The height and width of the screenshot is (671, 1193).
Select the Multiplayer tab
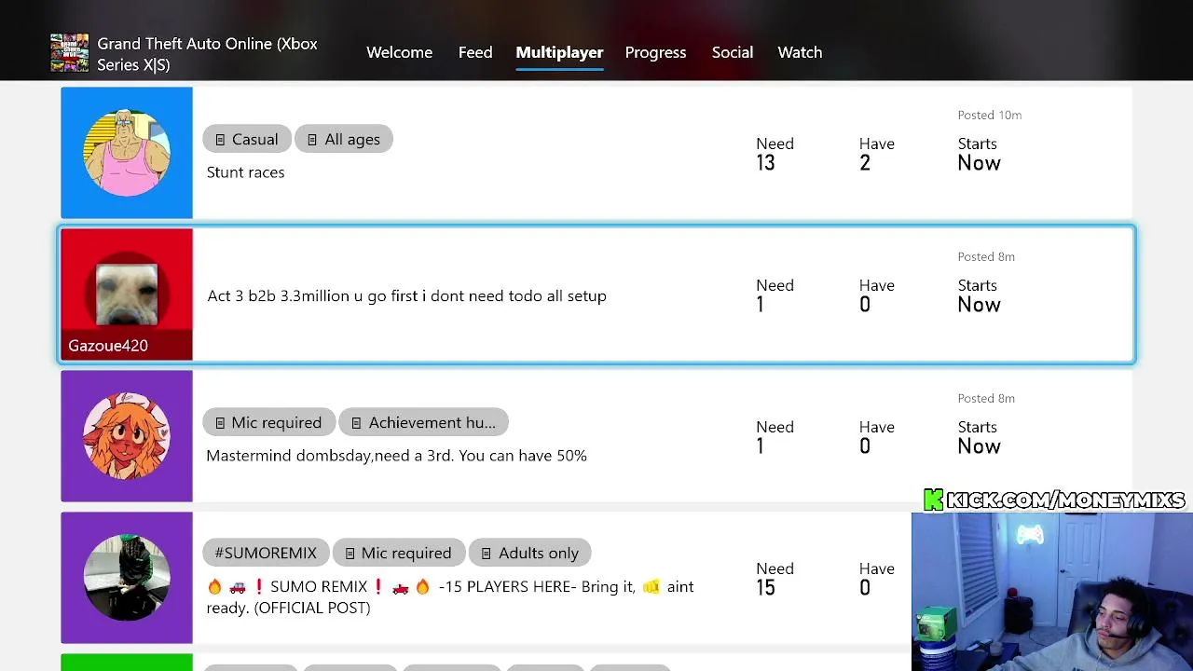pyautogui.click(x=559, y=52)
